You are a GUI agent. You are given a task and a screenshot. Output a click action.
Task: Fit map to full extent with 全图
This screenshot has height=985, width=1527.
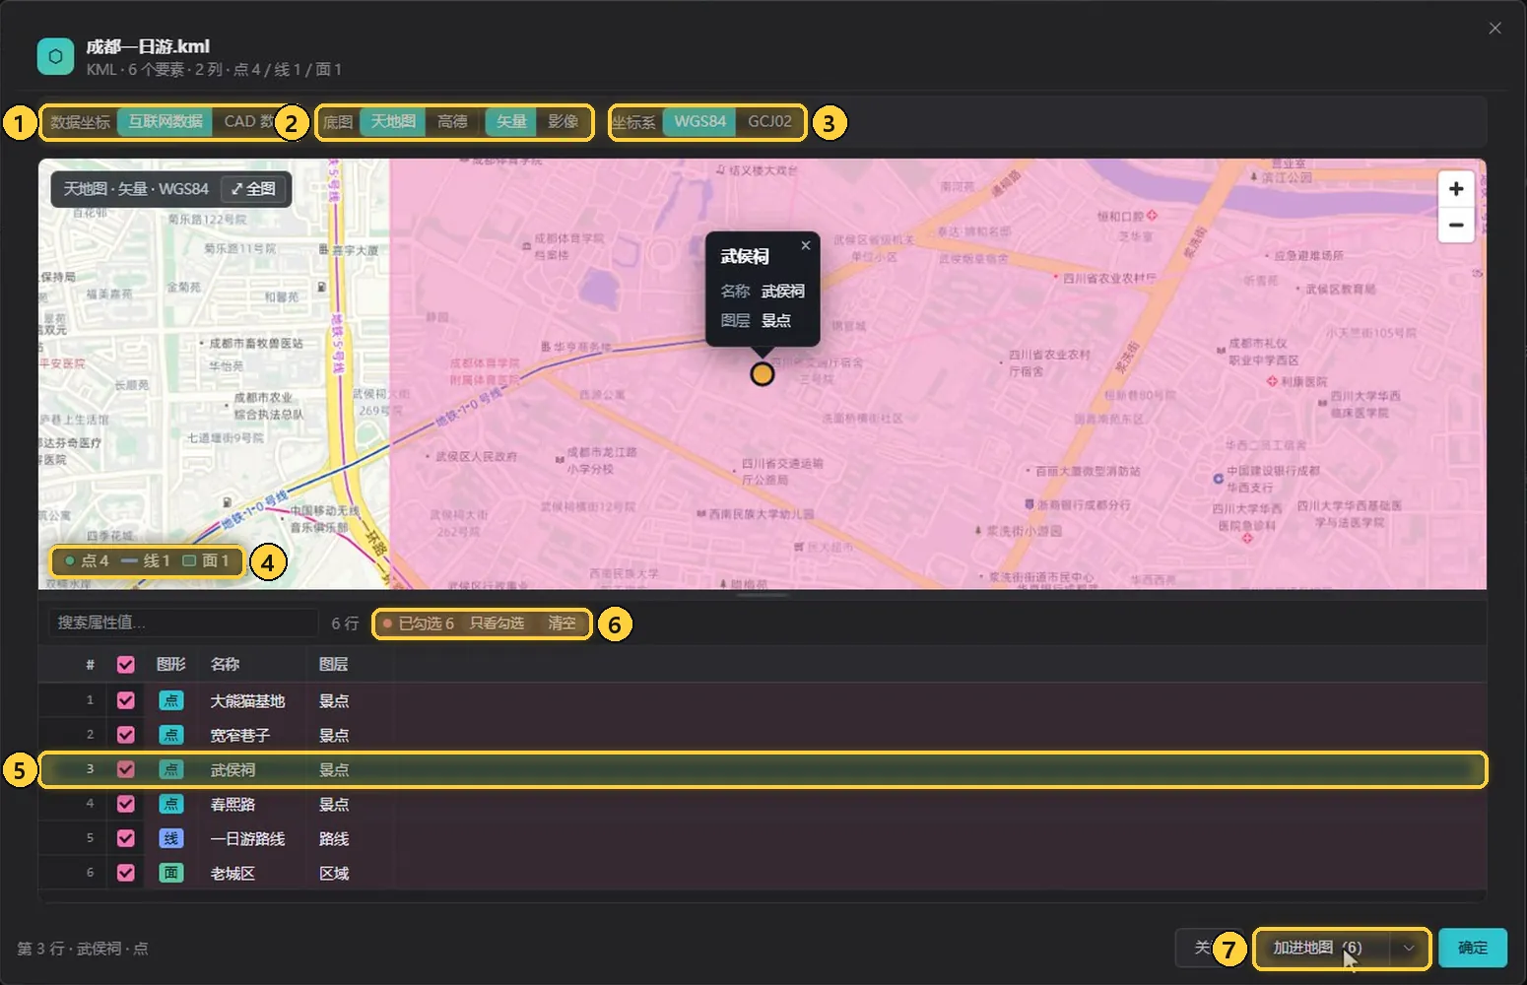(254, 189)
